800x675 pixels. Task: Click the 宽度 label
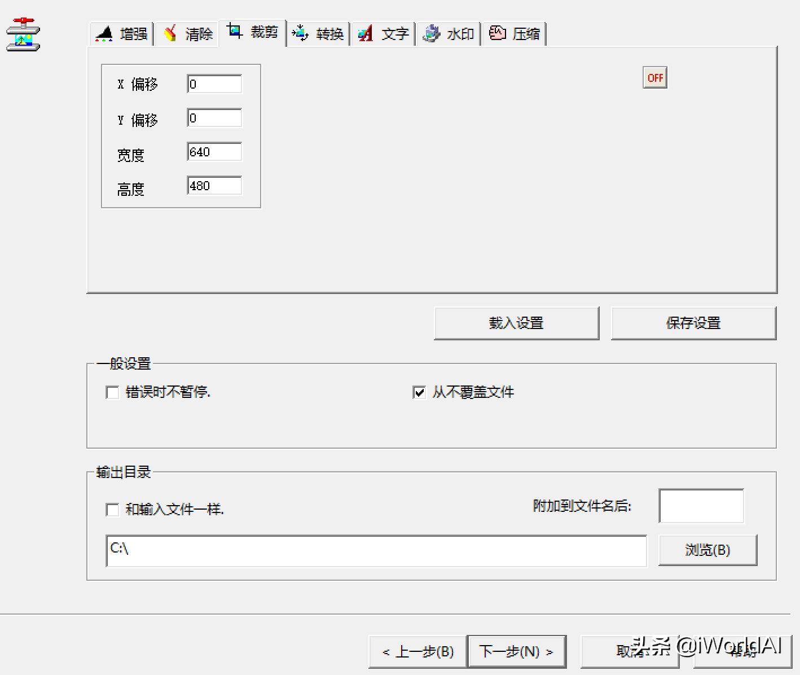point(131,155)
